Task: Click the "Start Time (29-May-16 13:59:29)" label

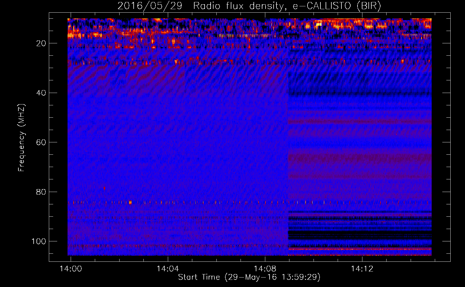Action: coord(249,277)
